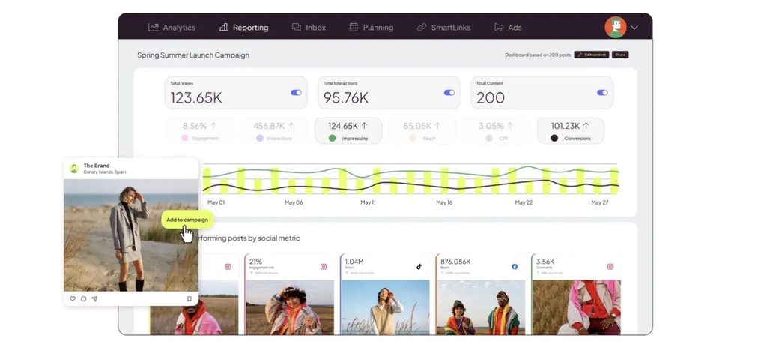The height and width of the screenshot is (356, 767).
Task: Switch to the Reporting tab
Action: click(243, 28)
